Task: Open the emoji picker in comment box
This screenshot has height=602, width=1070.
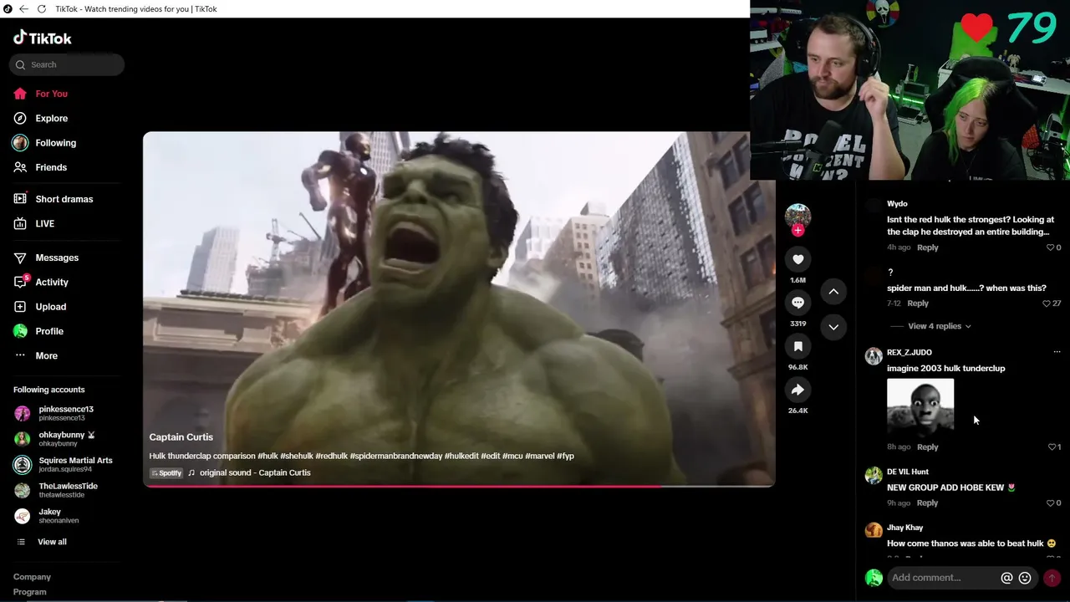Action: tap(1025, 578)
